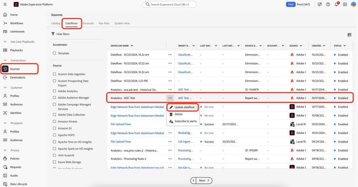Go to previous page arrow
358x187 pixels.
[x=193, y=181]
